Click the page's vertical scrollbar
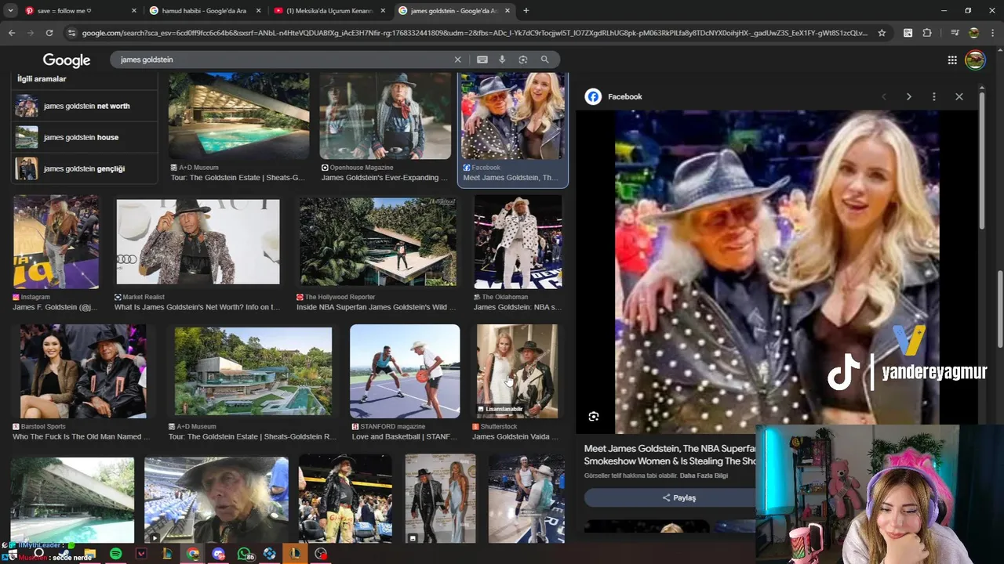The image size is (1004, 564). (x=1000, y=309)
